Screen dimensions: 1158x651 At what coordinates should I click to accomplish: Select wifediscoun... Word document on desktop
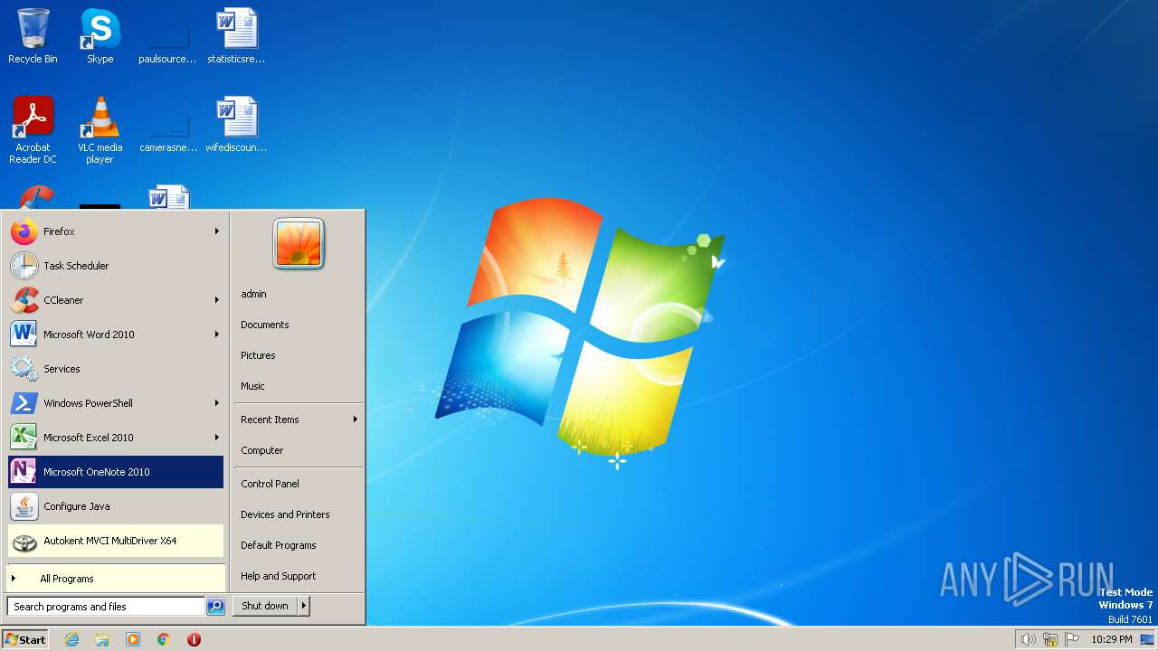[236, 125]
